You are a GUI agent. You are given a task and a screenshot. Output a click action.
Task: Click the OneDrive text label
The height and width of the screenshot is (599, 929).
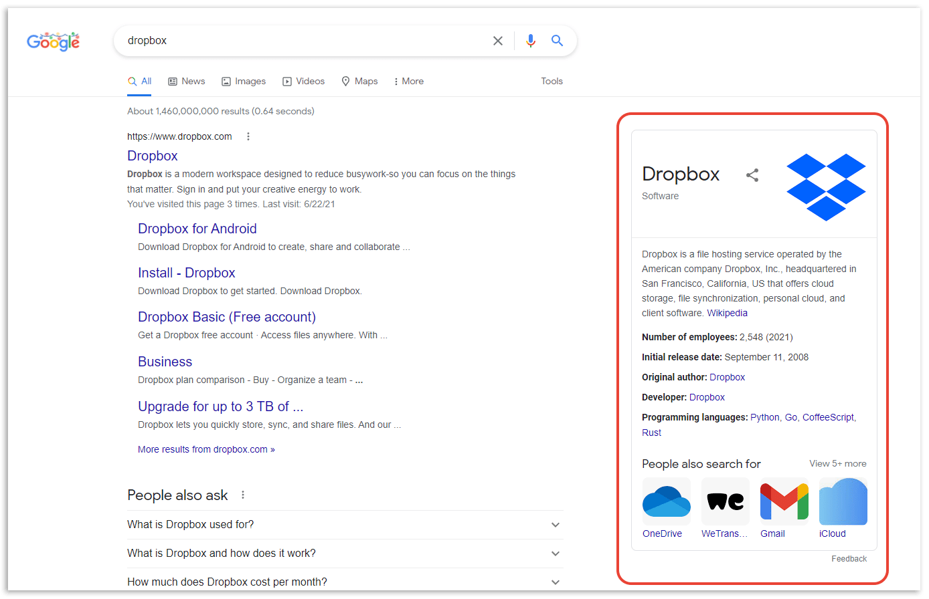[x=663, y=533]
